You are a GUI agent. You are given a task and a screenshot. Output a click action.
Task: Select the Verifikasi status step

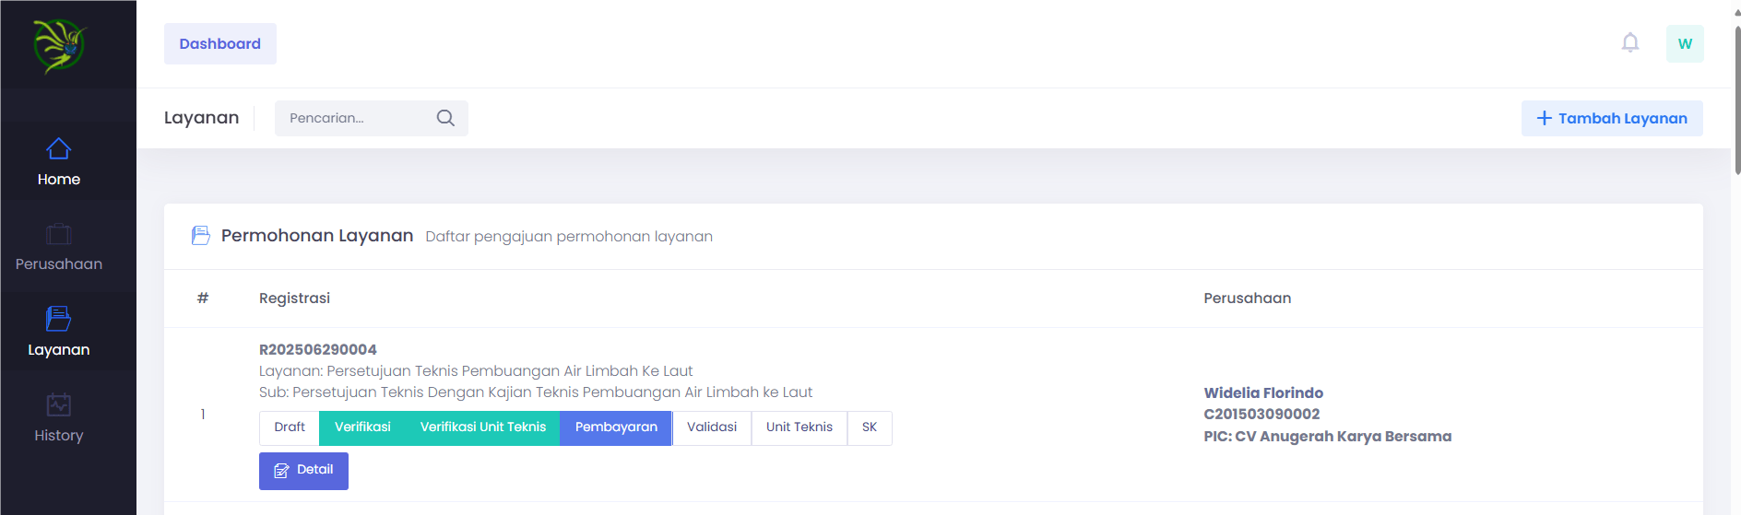tap(362, 427)
